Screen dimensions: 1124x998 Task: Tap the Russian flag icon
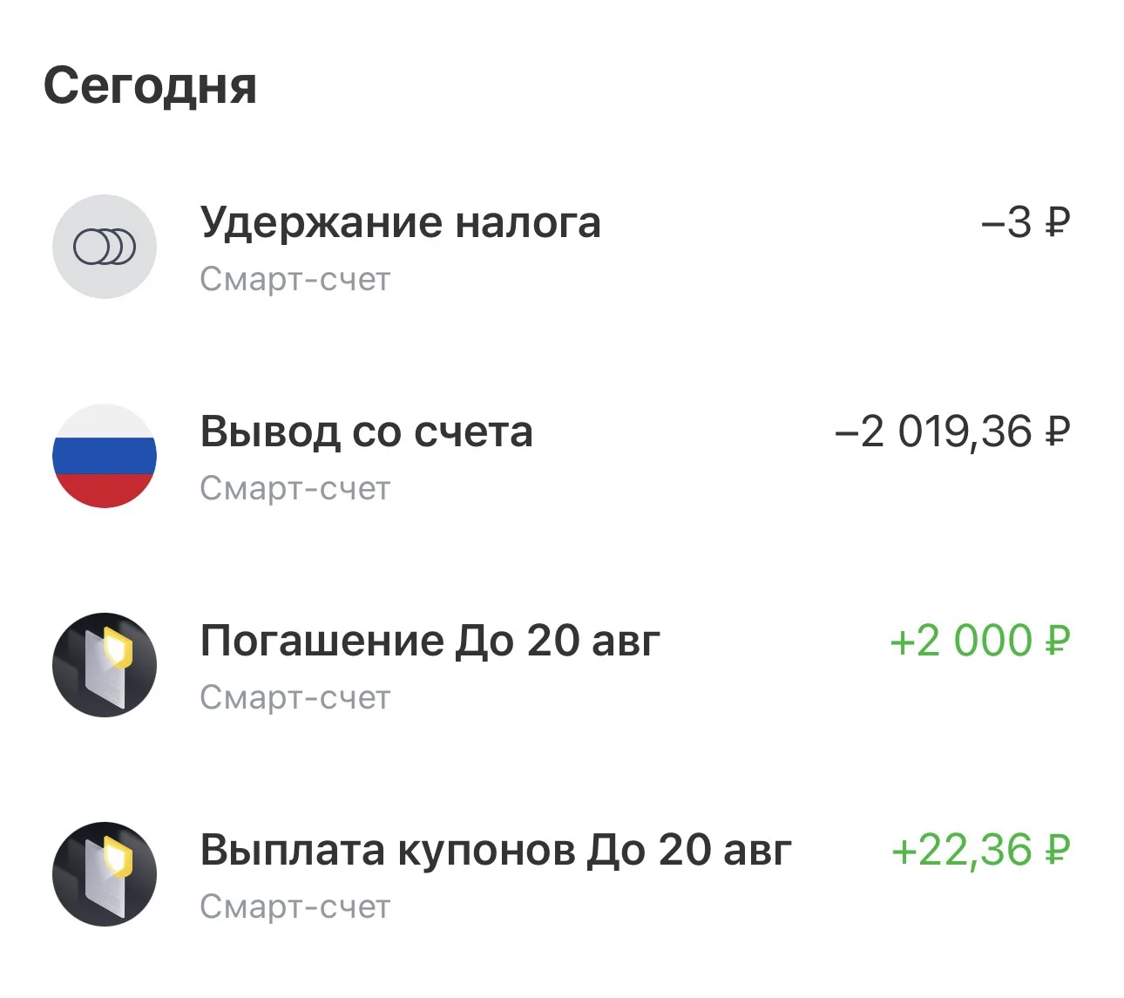[x=105, y=456]
